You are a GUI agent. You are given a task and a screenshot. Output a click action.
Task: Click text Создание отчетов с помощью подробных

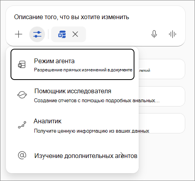(82, 101)
